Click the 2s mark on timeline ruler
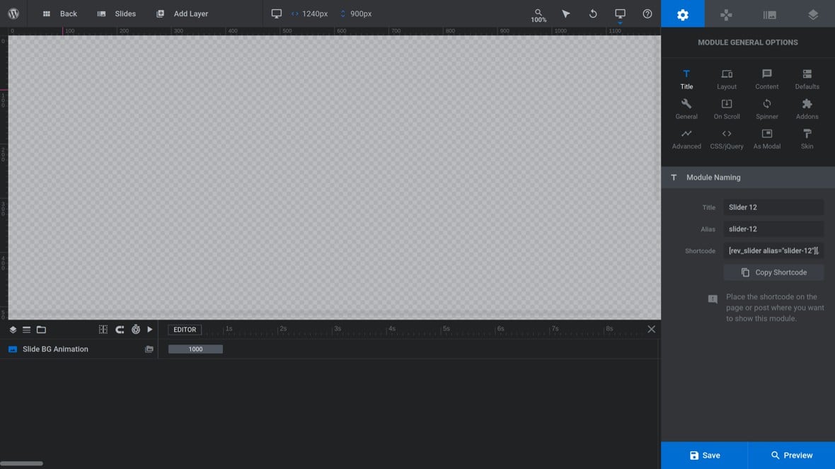The width and height of the screenshot is (835, 469). pyautogui.click(x=283, y=329)
